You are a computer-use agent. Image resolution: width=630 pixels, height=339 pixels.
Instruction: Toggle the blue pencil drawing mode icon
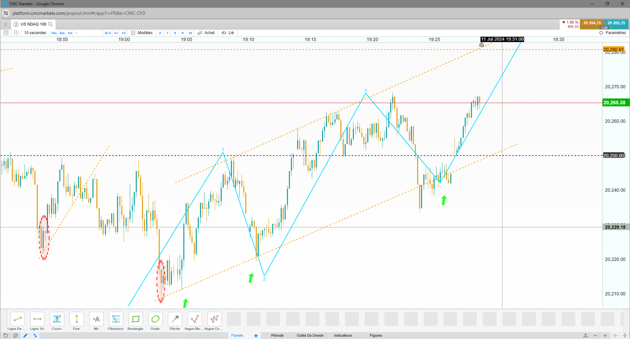25,335
